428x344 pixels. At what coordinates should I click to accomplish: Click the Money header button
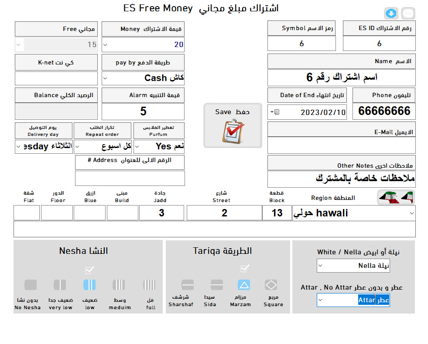tap(143, 29)
